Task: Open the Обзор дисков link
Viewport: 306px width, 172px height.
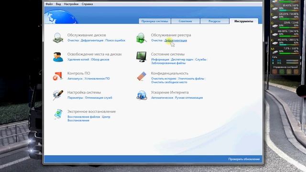Action: 100,59
